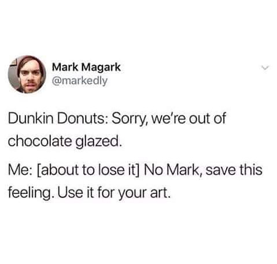Image resolution: width=277 pixels, height=264 pixels.
Task: Click the word "Magark" in the display name
Action: (x=101, y=68)
